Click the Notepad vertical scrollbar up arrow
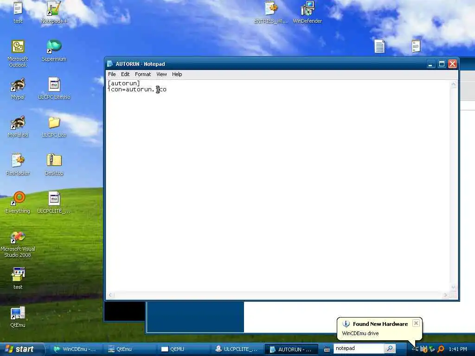The width and height of the screenshot is (475, 356). click(454, 84)
